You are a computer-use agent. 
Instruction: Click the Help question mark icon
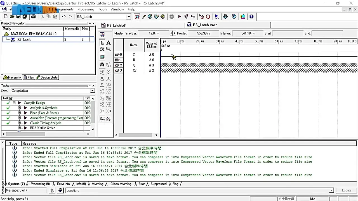pos(251,16)
